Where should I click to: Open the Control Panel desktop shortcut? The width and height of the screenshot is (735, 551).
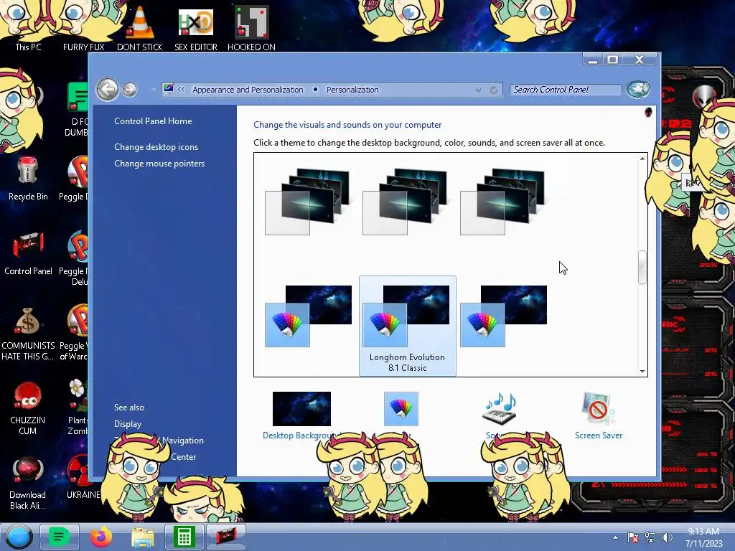tap(28, 253)
